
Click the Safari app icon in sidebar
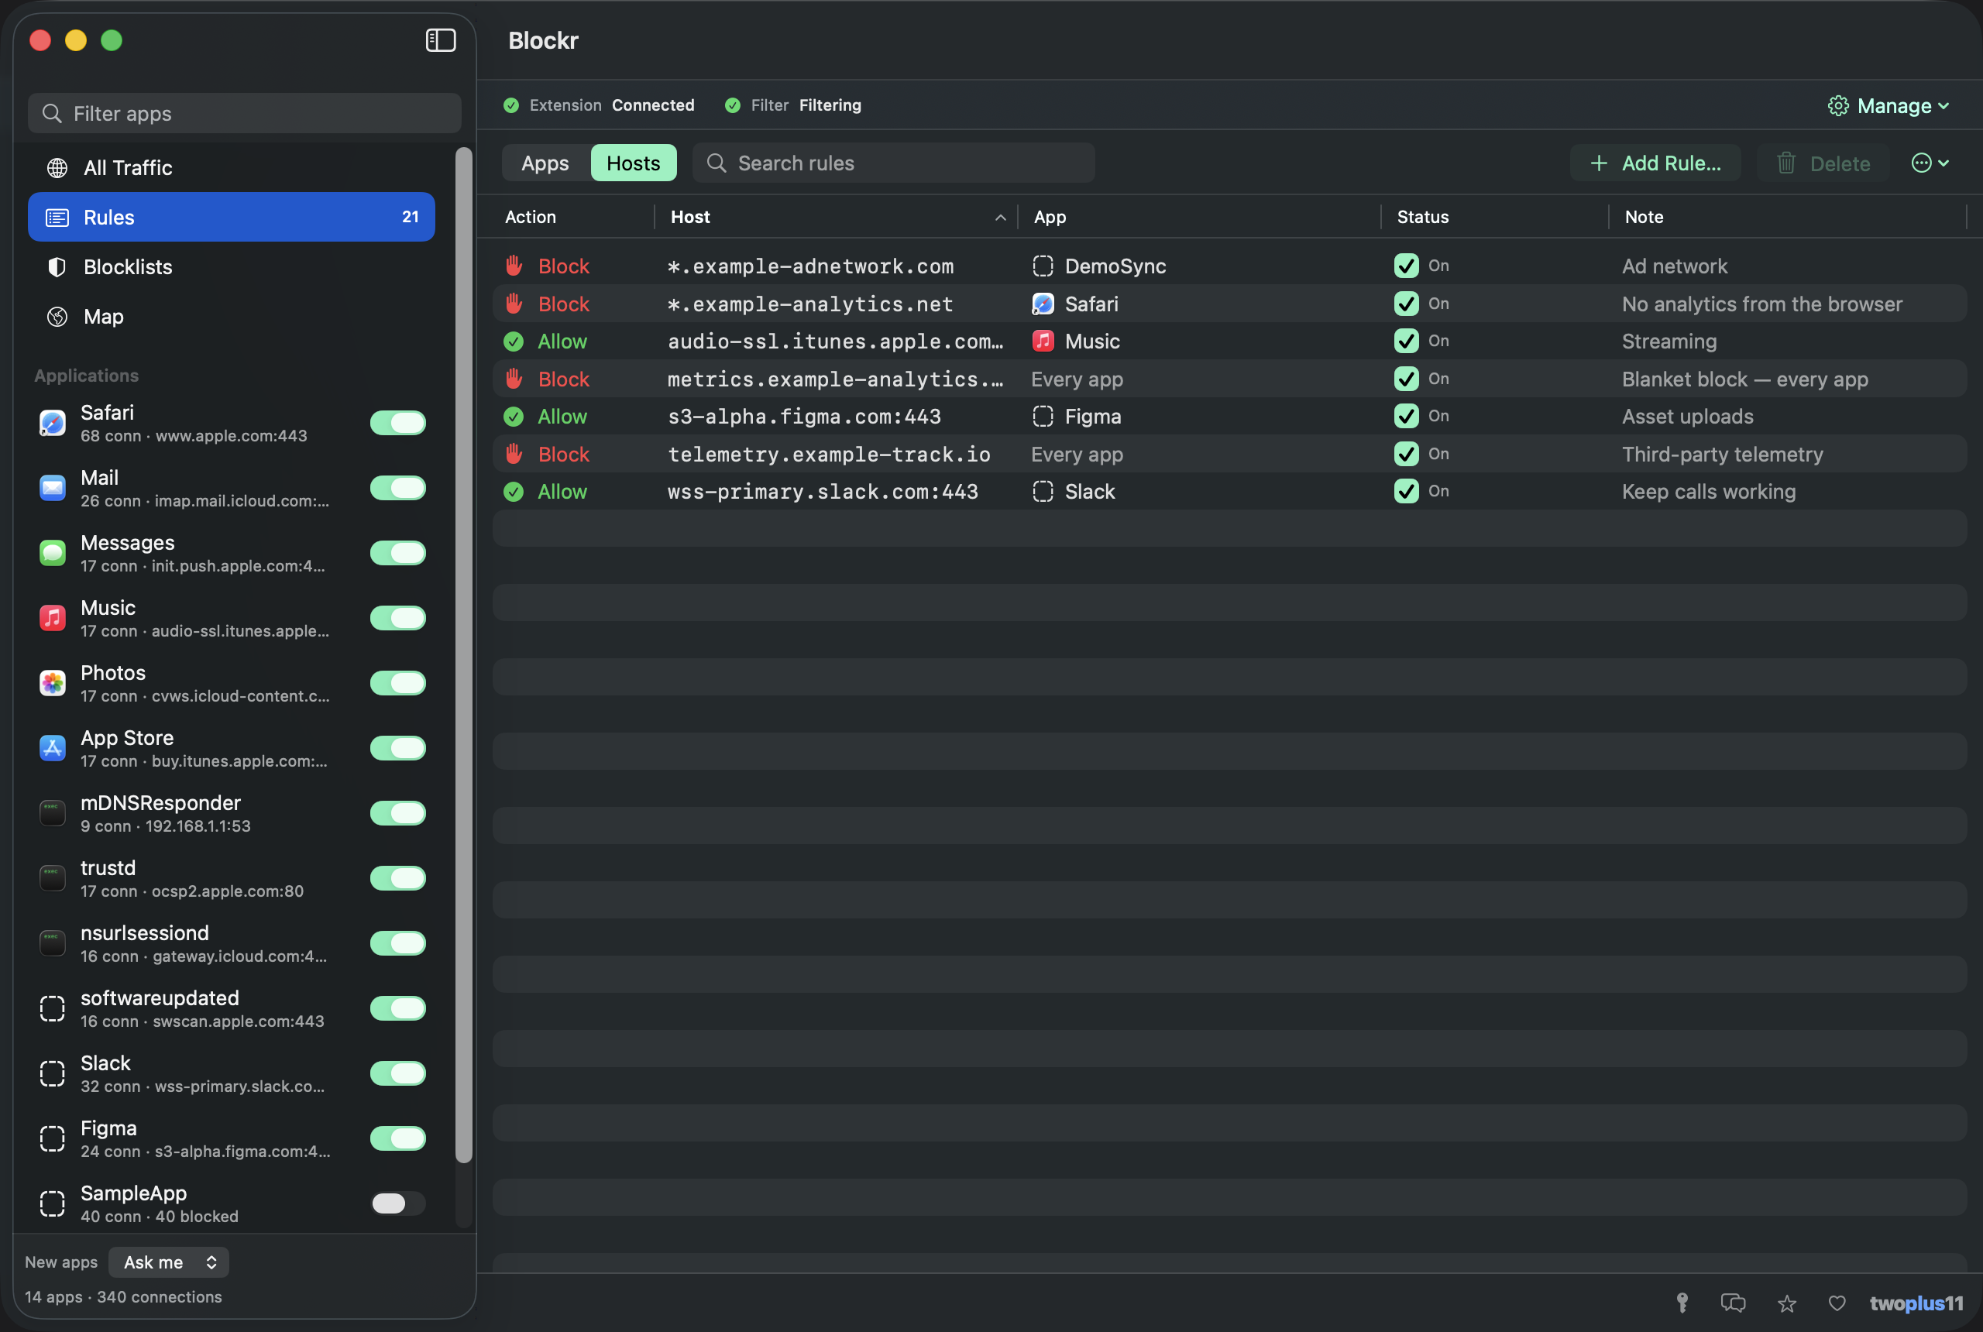[x=53, y=423]
